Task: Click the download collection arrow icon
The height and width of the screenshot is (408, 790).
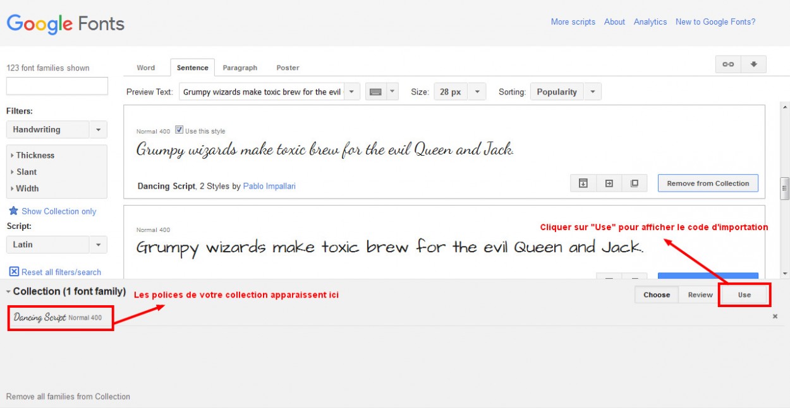Action: pyautogui.click(x=753, y=64)
